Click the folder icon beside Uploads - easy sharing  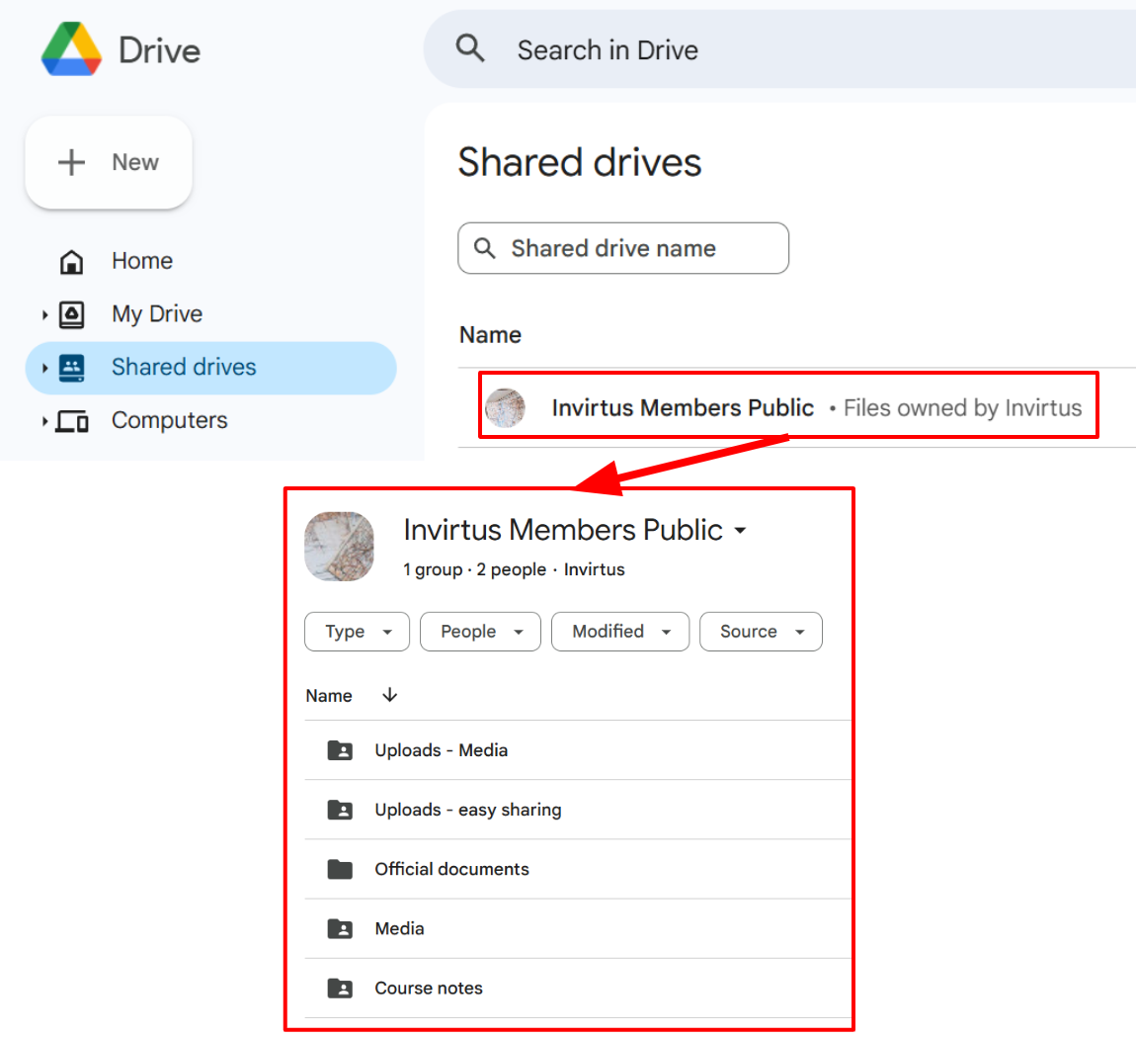(340, 810)
